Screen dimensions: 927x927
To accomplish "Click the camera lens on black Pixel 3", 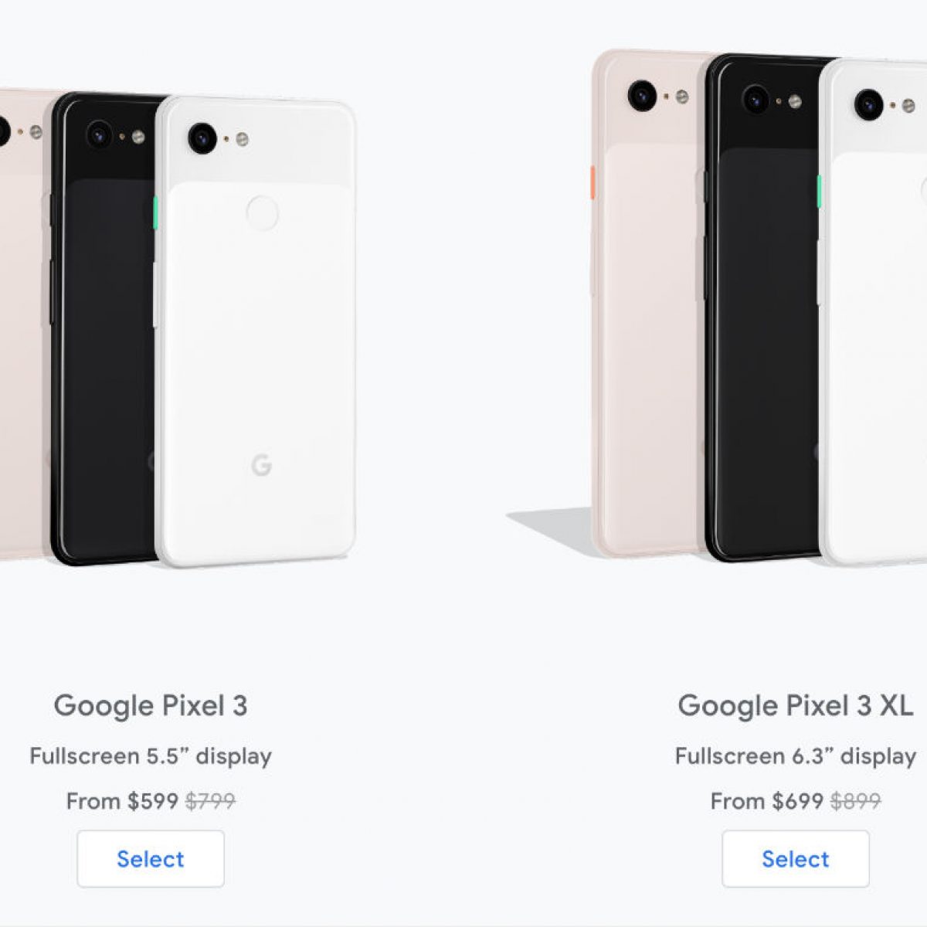I will click(x=98, y=134).
